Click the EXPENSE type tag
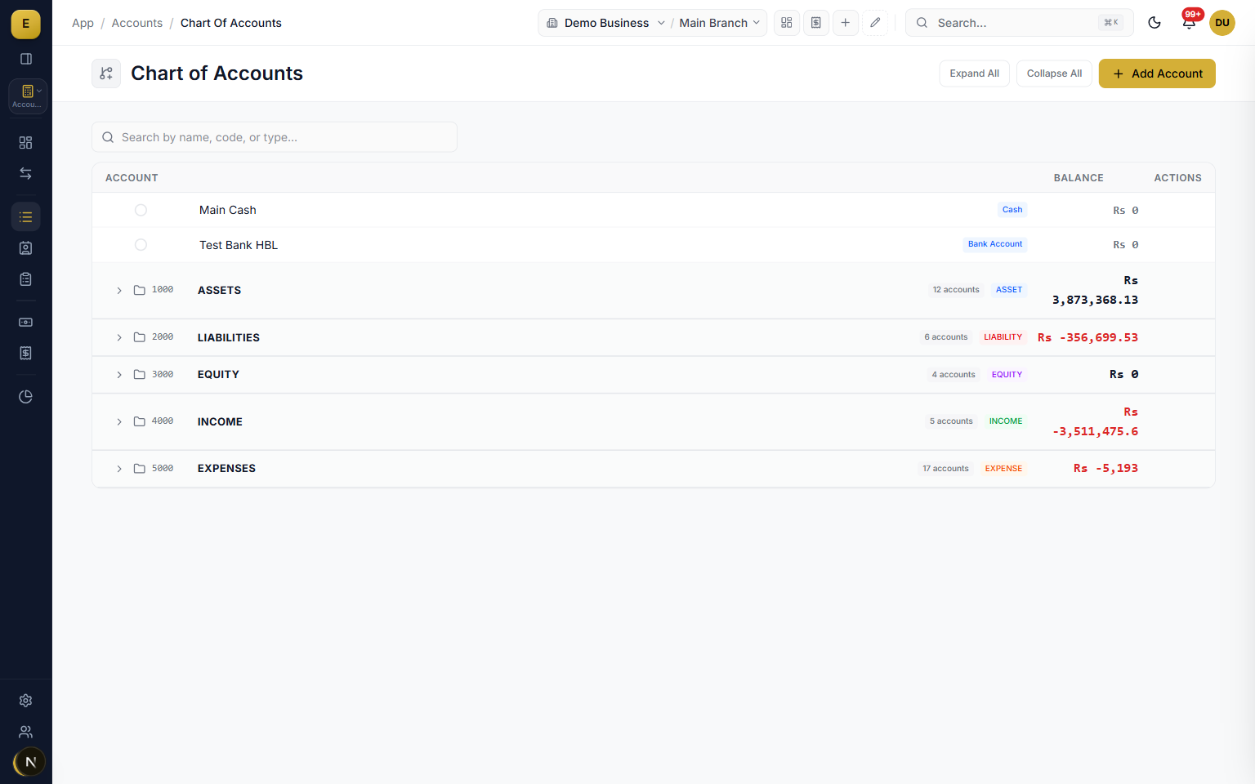Viewport: 1255px width, 784px height. pos(1003,469)
